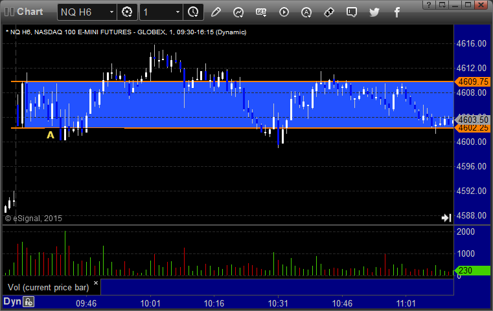Click the 09:46 time axis label
The height and width of the screenshot is (311, 493).
86,303
